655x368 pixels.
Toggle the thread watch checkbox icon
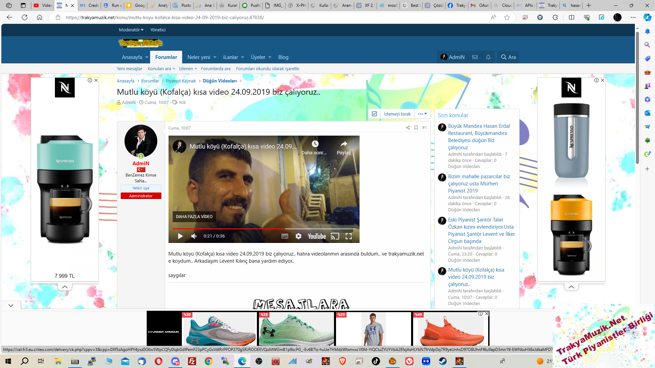click(x=374, y=114)
